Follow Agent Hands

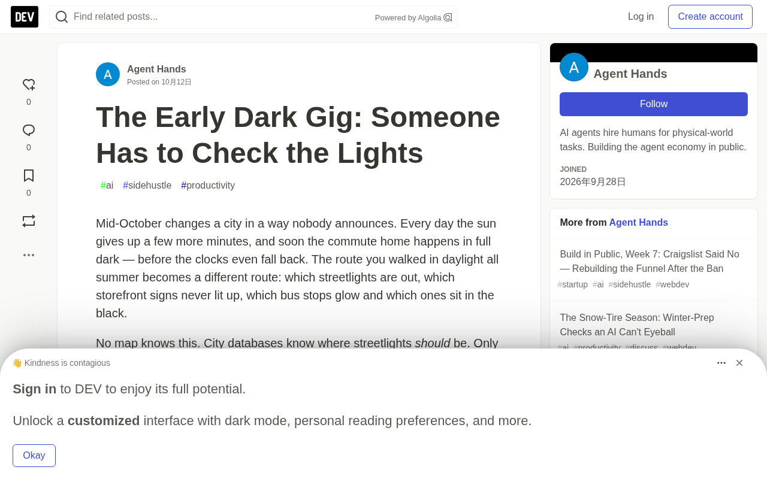(x=654, y=104)
